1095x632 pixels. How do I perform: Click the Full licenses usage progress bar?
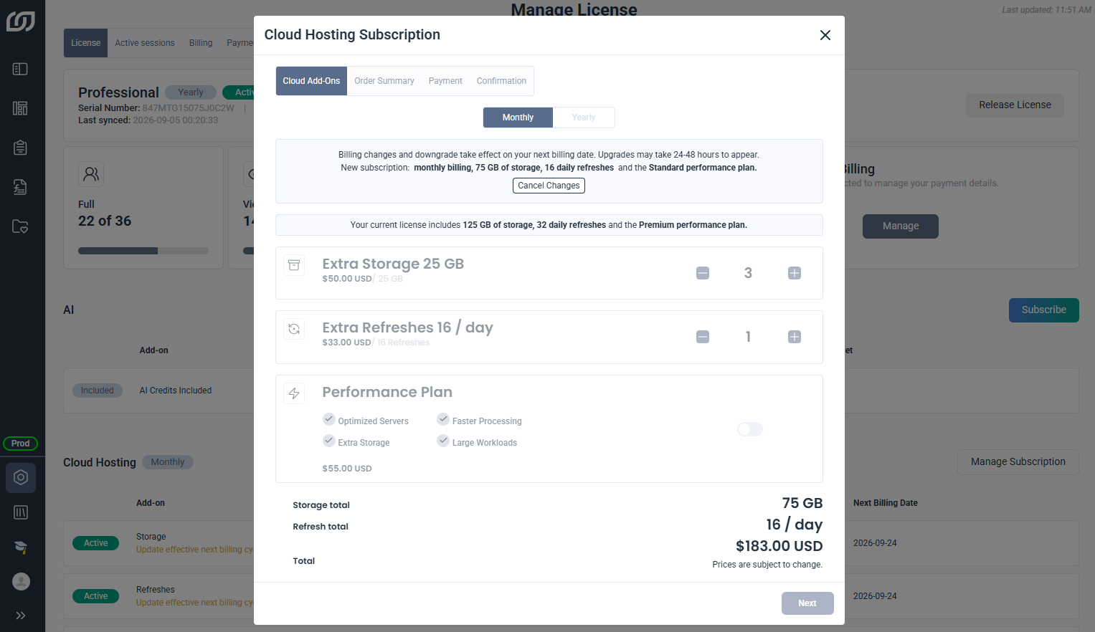[143, 251]
